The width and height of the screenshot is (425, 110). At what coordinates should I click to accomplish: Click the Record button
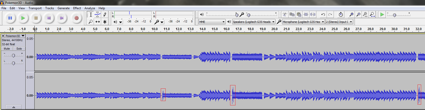pyautogui.click(x=76, y=18)
